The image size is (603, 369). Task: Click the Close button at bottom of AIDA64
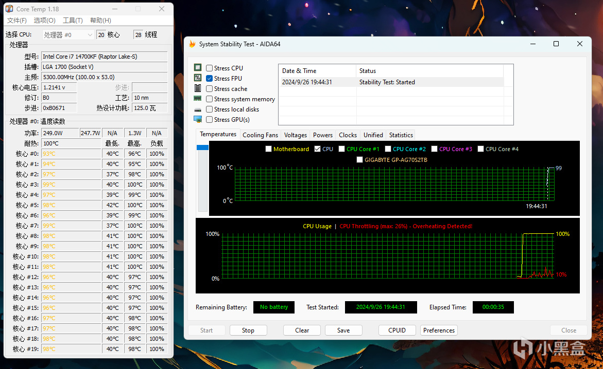click(568, 330)
